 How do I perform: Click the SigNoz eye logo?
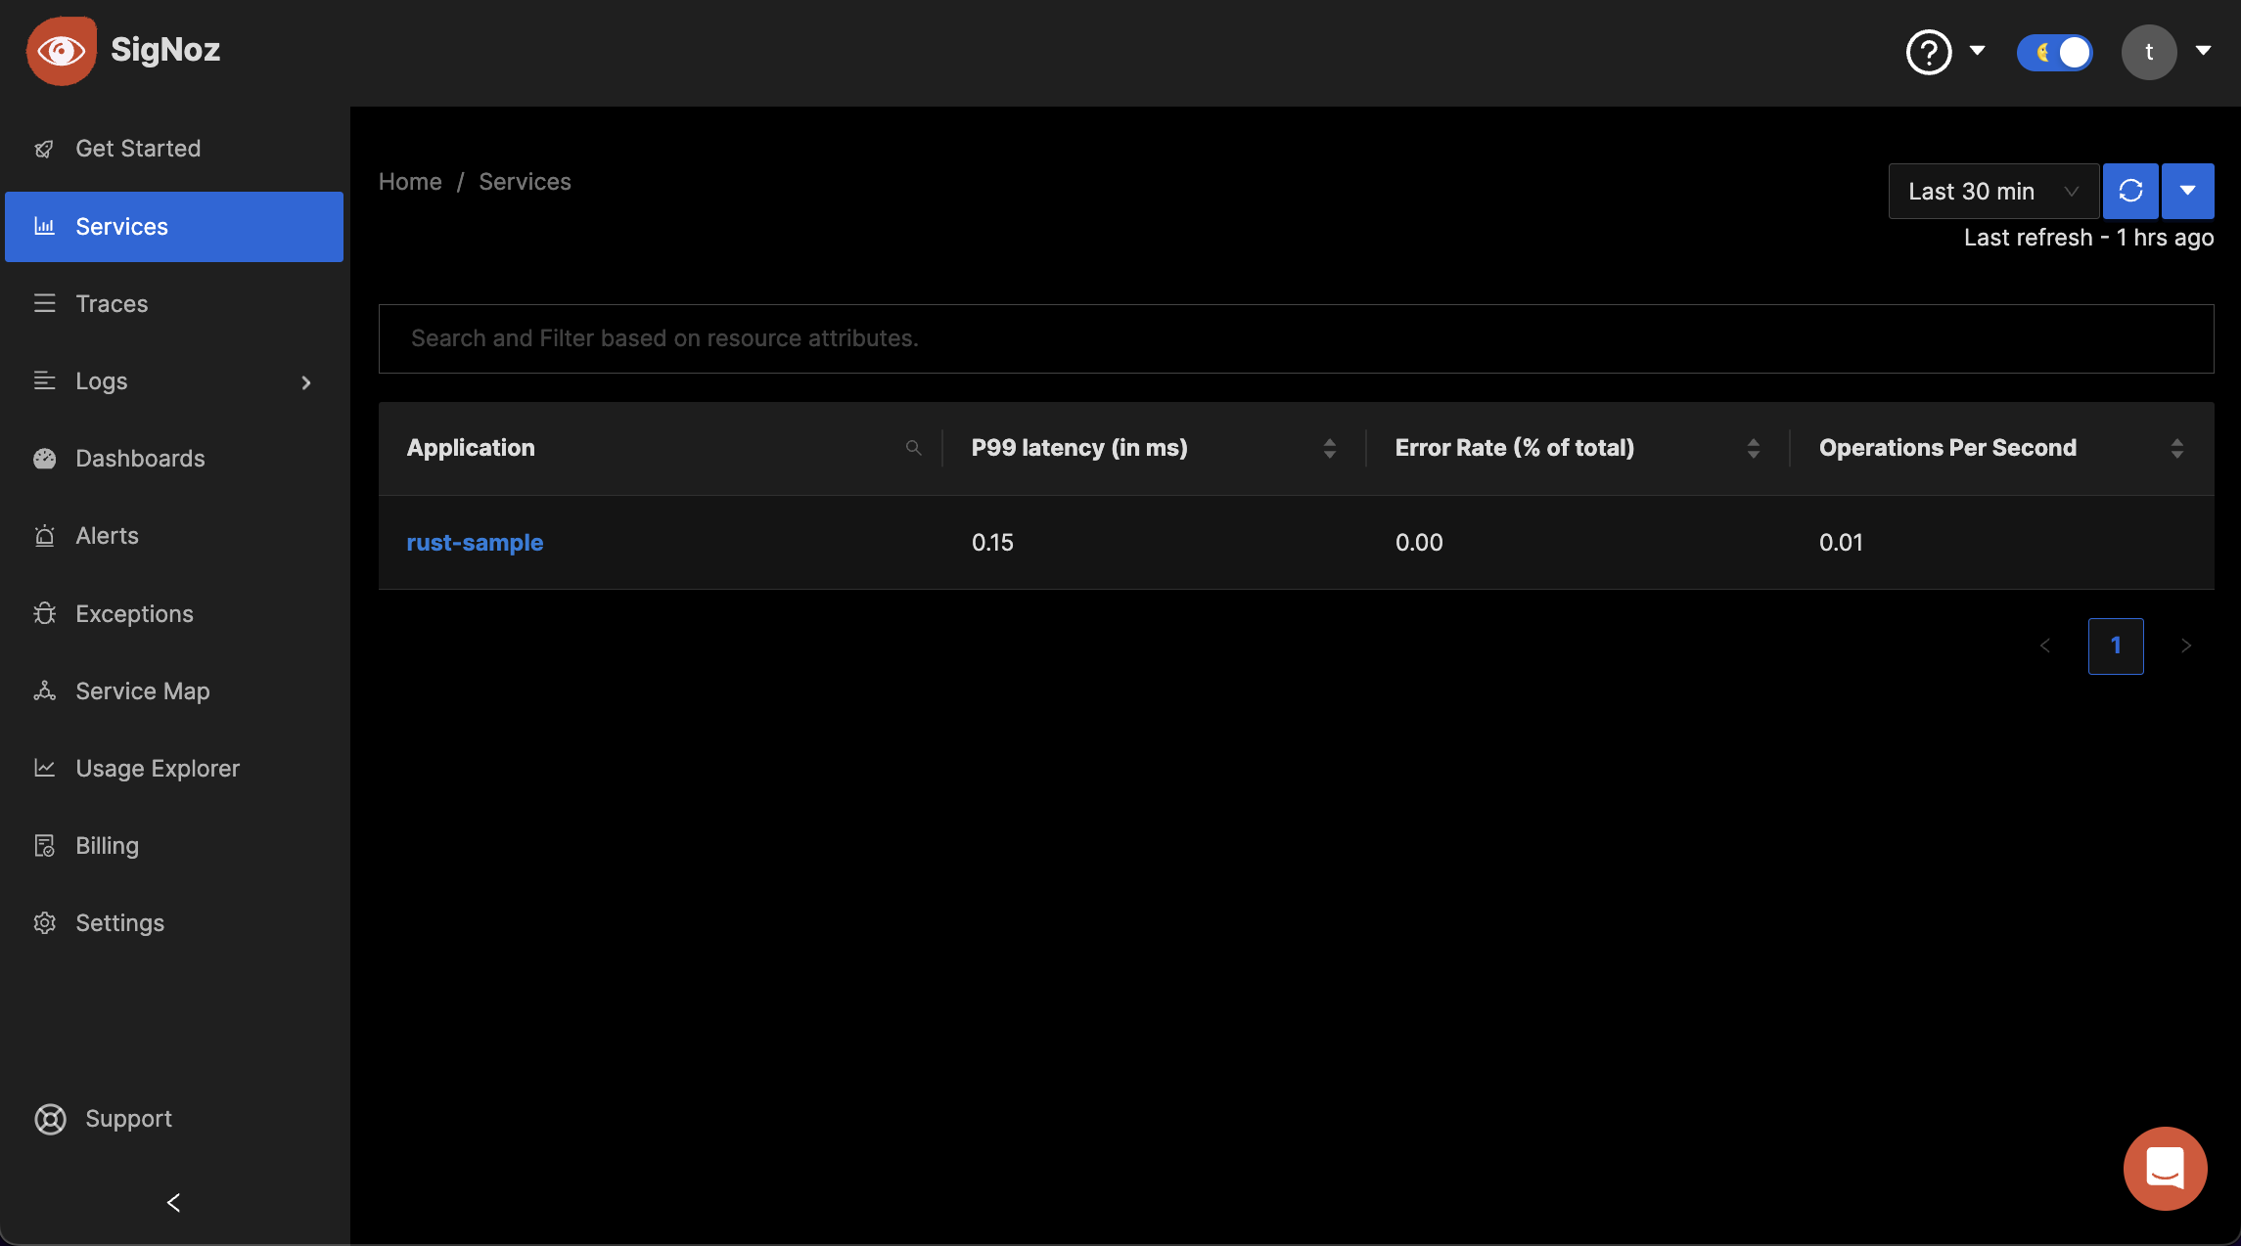pyautogui.click(x=61, y=51)
